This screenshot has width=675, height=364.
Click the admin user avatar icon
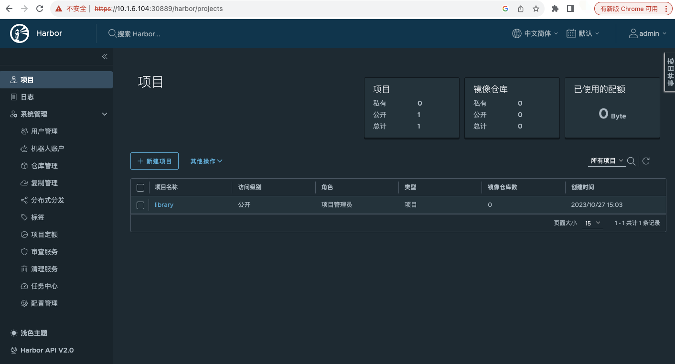(x=633, y=33)
